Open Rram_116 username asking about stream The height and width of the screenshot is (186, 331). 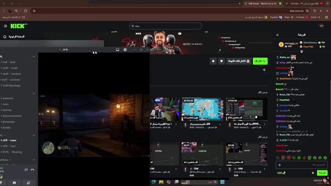285,95
